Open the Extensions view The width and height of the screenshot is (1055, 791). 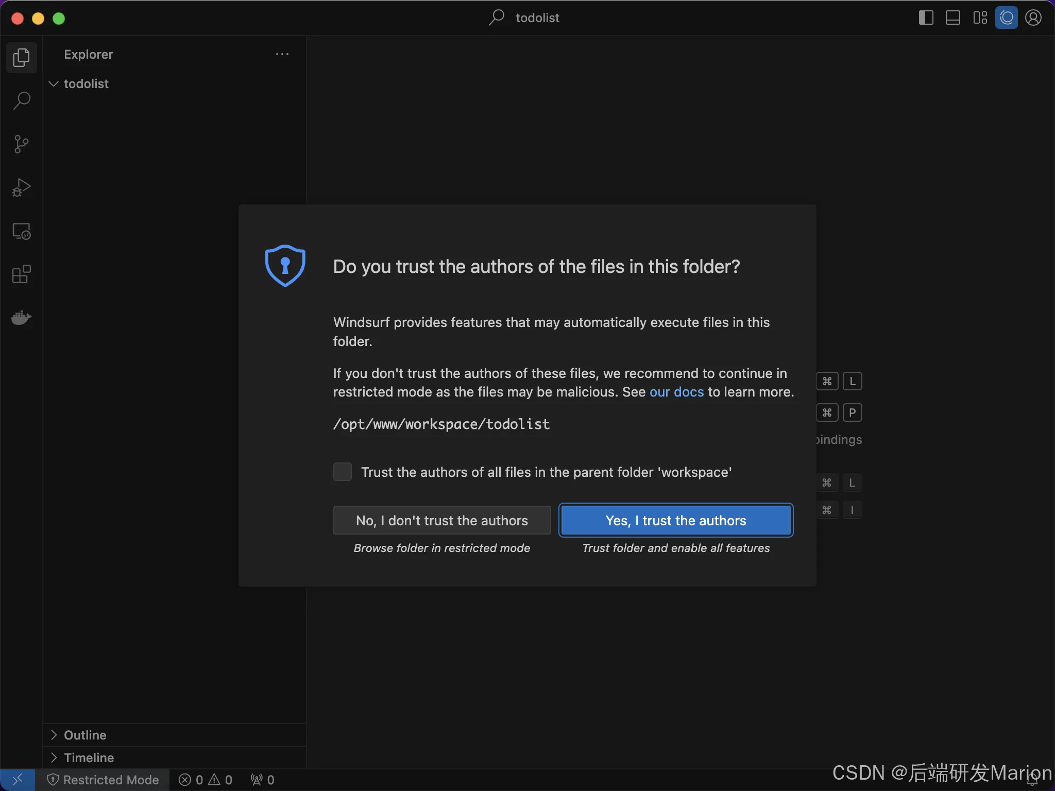21,274
